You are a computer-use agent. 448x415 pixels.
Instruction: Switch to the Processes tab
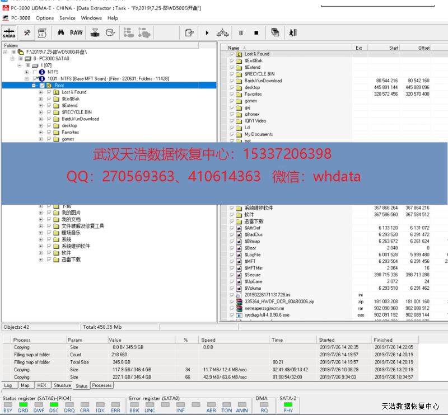click(102, 385)
